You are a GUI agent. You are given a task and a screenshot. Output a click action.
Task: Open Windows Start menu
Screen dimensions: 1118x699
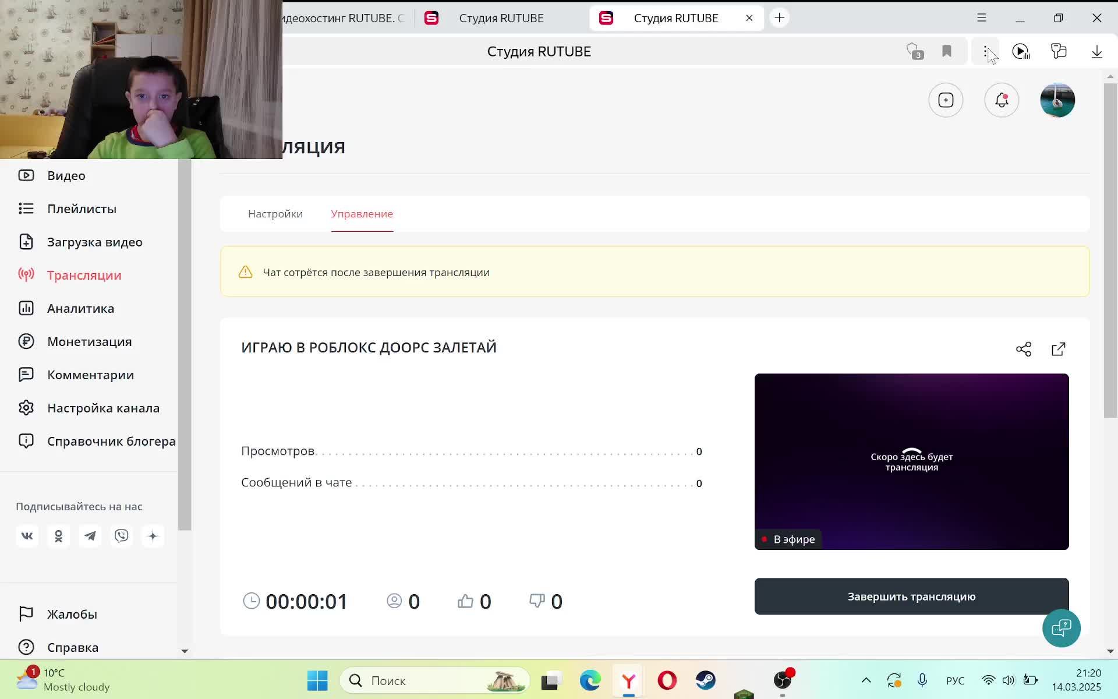[x=317, y=680]
